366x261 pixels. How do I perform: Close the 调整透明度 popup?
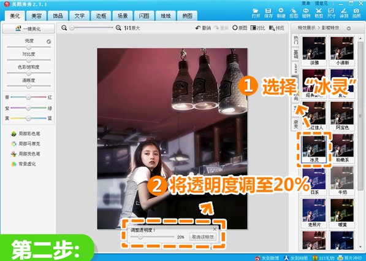(x=215, y=229)
